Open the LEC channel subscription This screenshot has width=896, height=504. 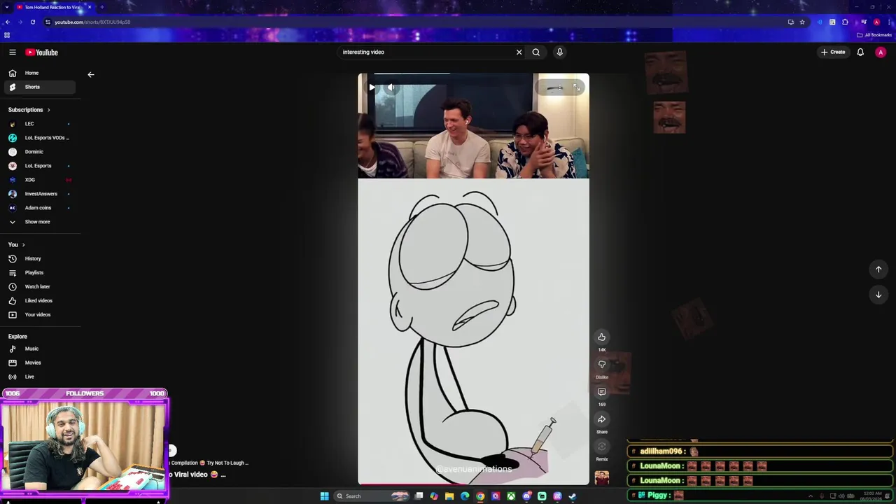pos(40,124)
